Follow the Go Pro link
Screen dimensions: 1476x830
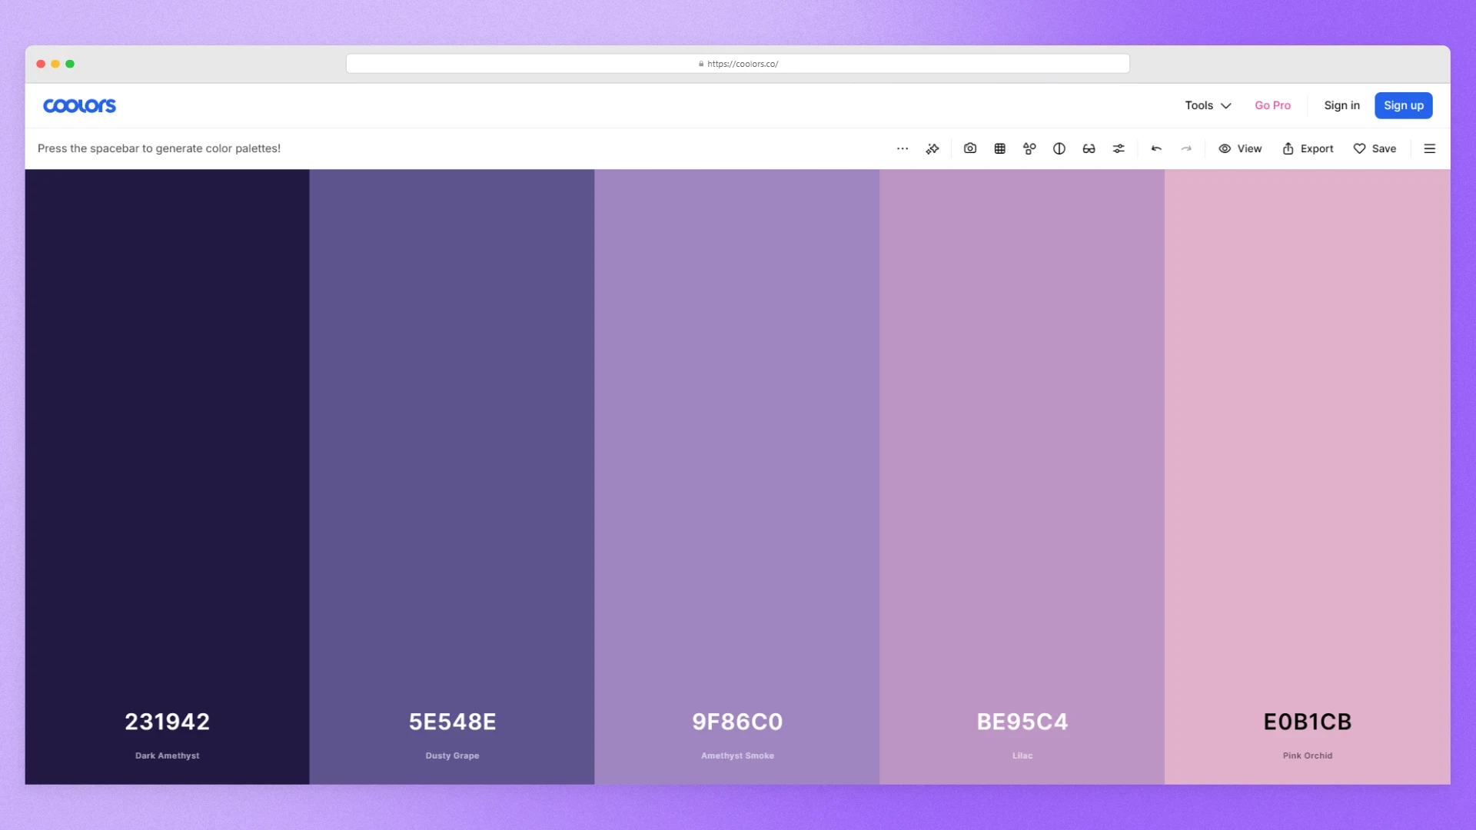click(x=1272, y=105)
